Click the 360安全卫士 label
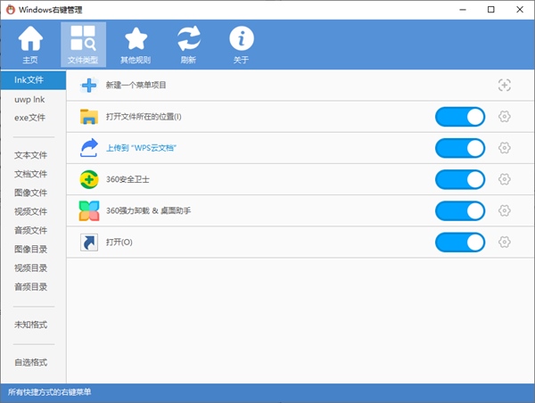Screen dimensions: 535x403 pos(128,179)
